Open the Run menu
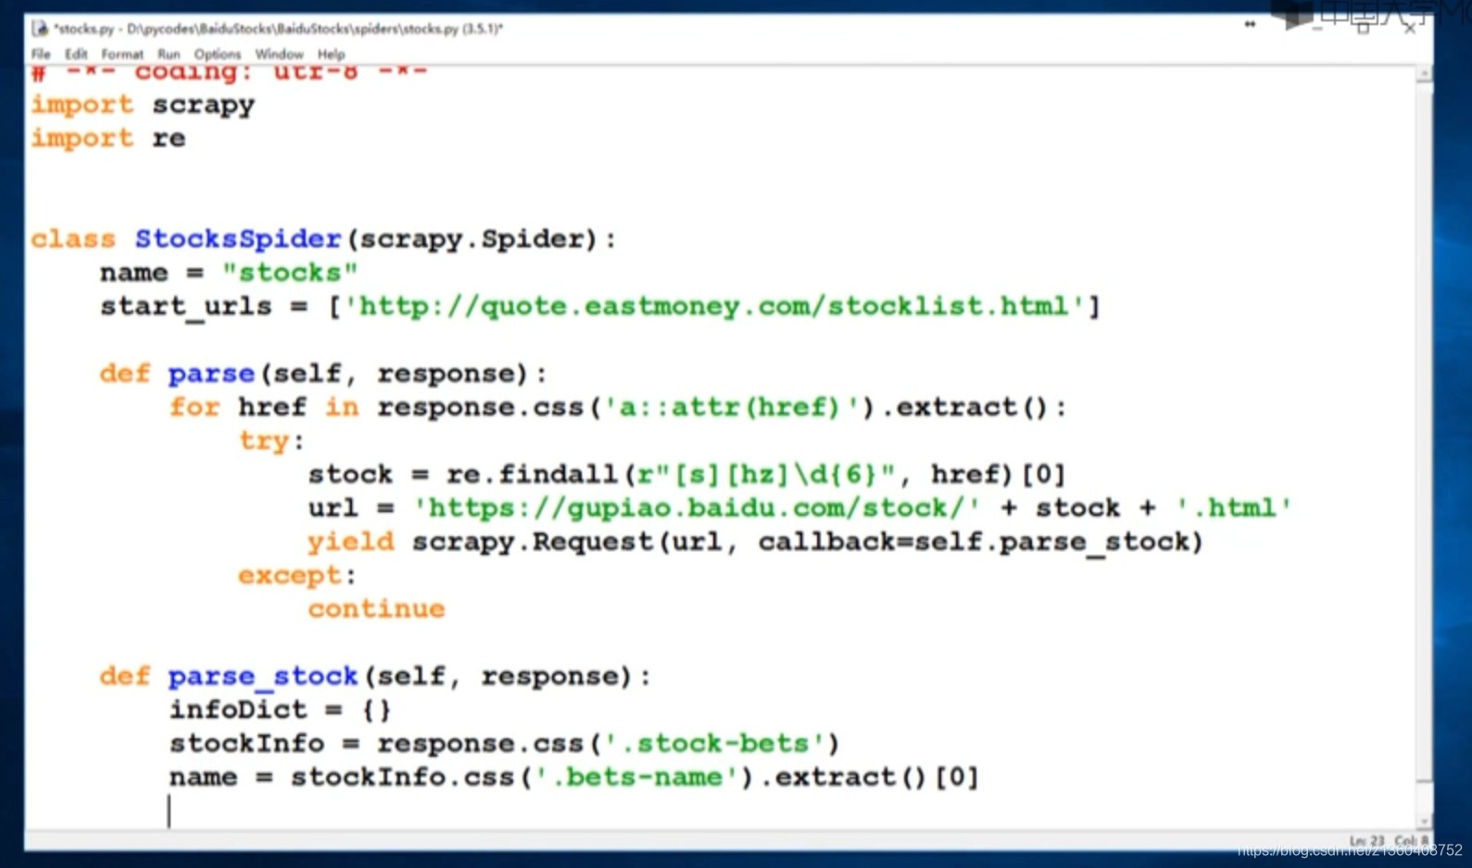 point(169,55)
